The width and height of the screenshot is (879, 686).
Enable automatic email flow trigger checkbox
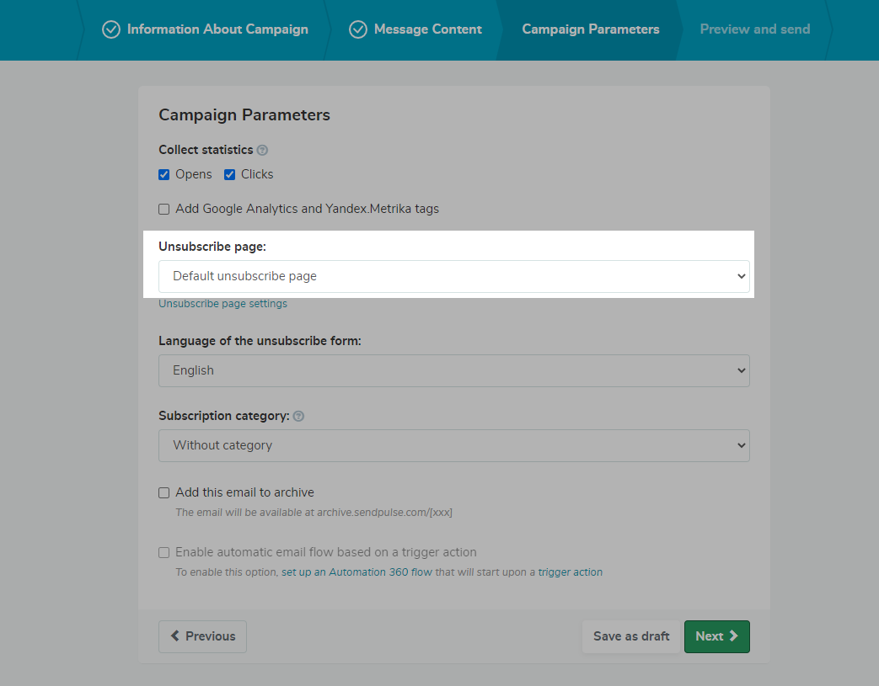164,553
